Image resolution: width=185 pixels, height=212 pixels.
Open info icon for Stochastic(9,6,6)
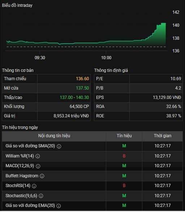(x=41, y=196)
